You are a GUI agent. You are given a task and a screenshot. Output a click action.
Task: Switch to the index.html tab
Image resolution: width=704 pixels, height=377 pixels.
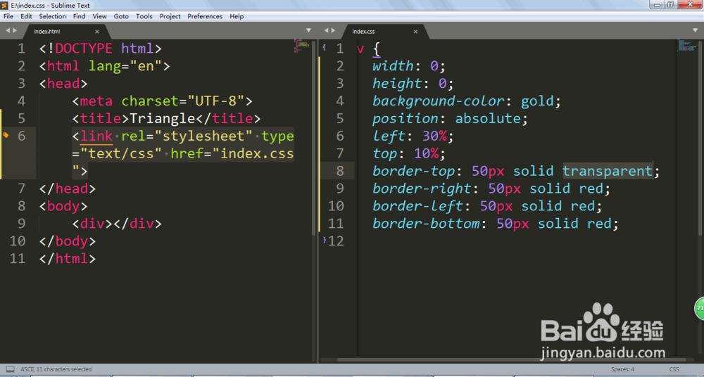coord(47,32)
